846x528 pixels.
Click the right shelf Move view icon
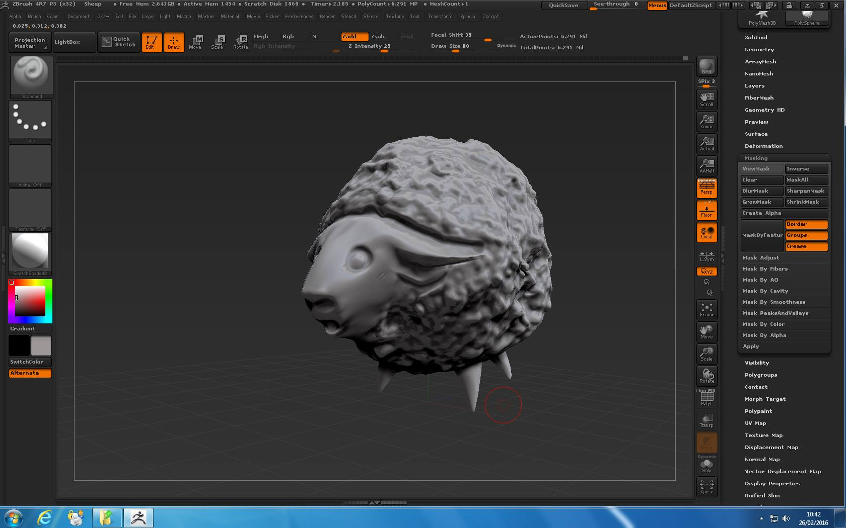pos(707,331)
